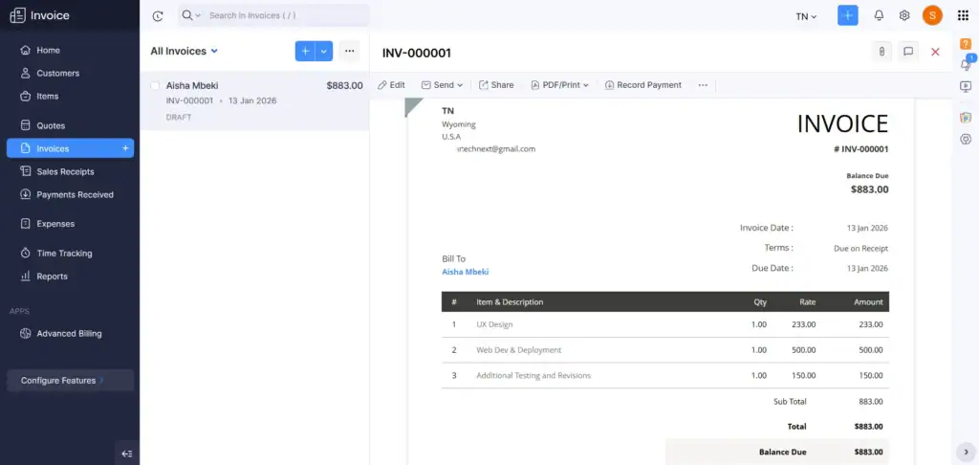979x465 pixels.
Task: Open the recent history clock icon
Action: pos(158,16)
